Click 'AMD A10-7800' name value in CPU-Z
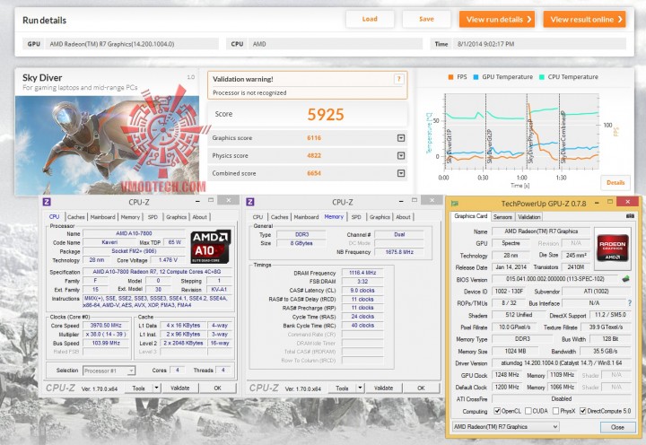The image size is (646, 445). (x=134, y=233)
